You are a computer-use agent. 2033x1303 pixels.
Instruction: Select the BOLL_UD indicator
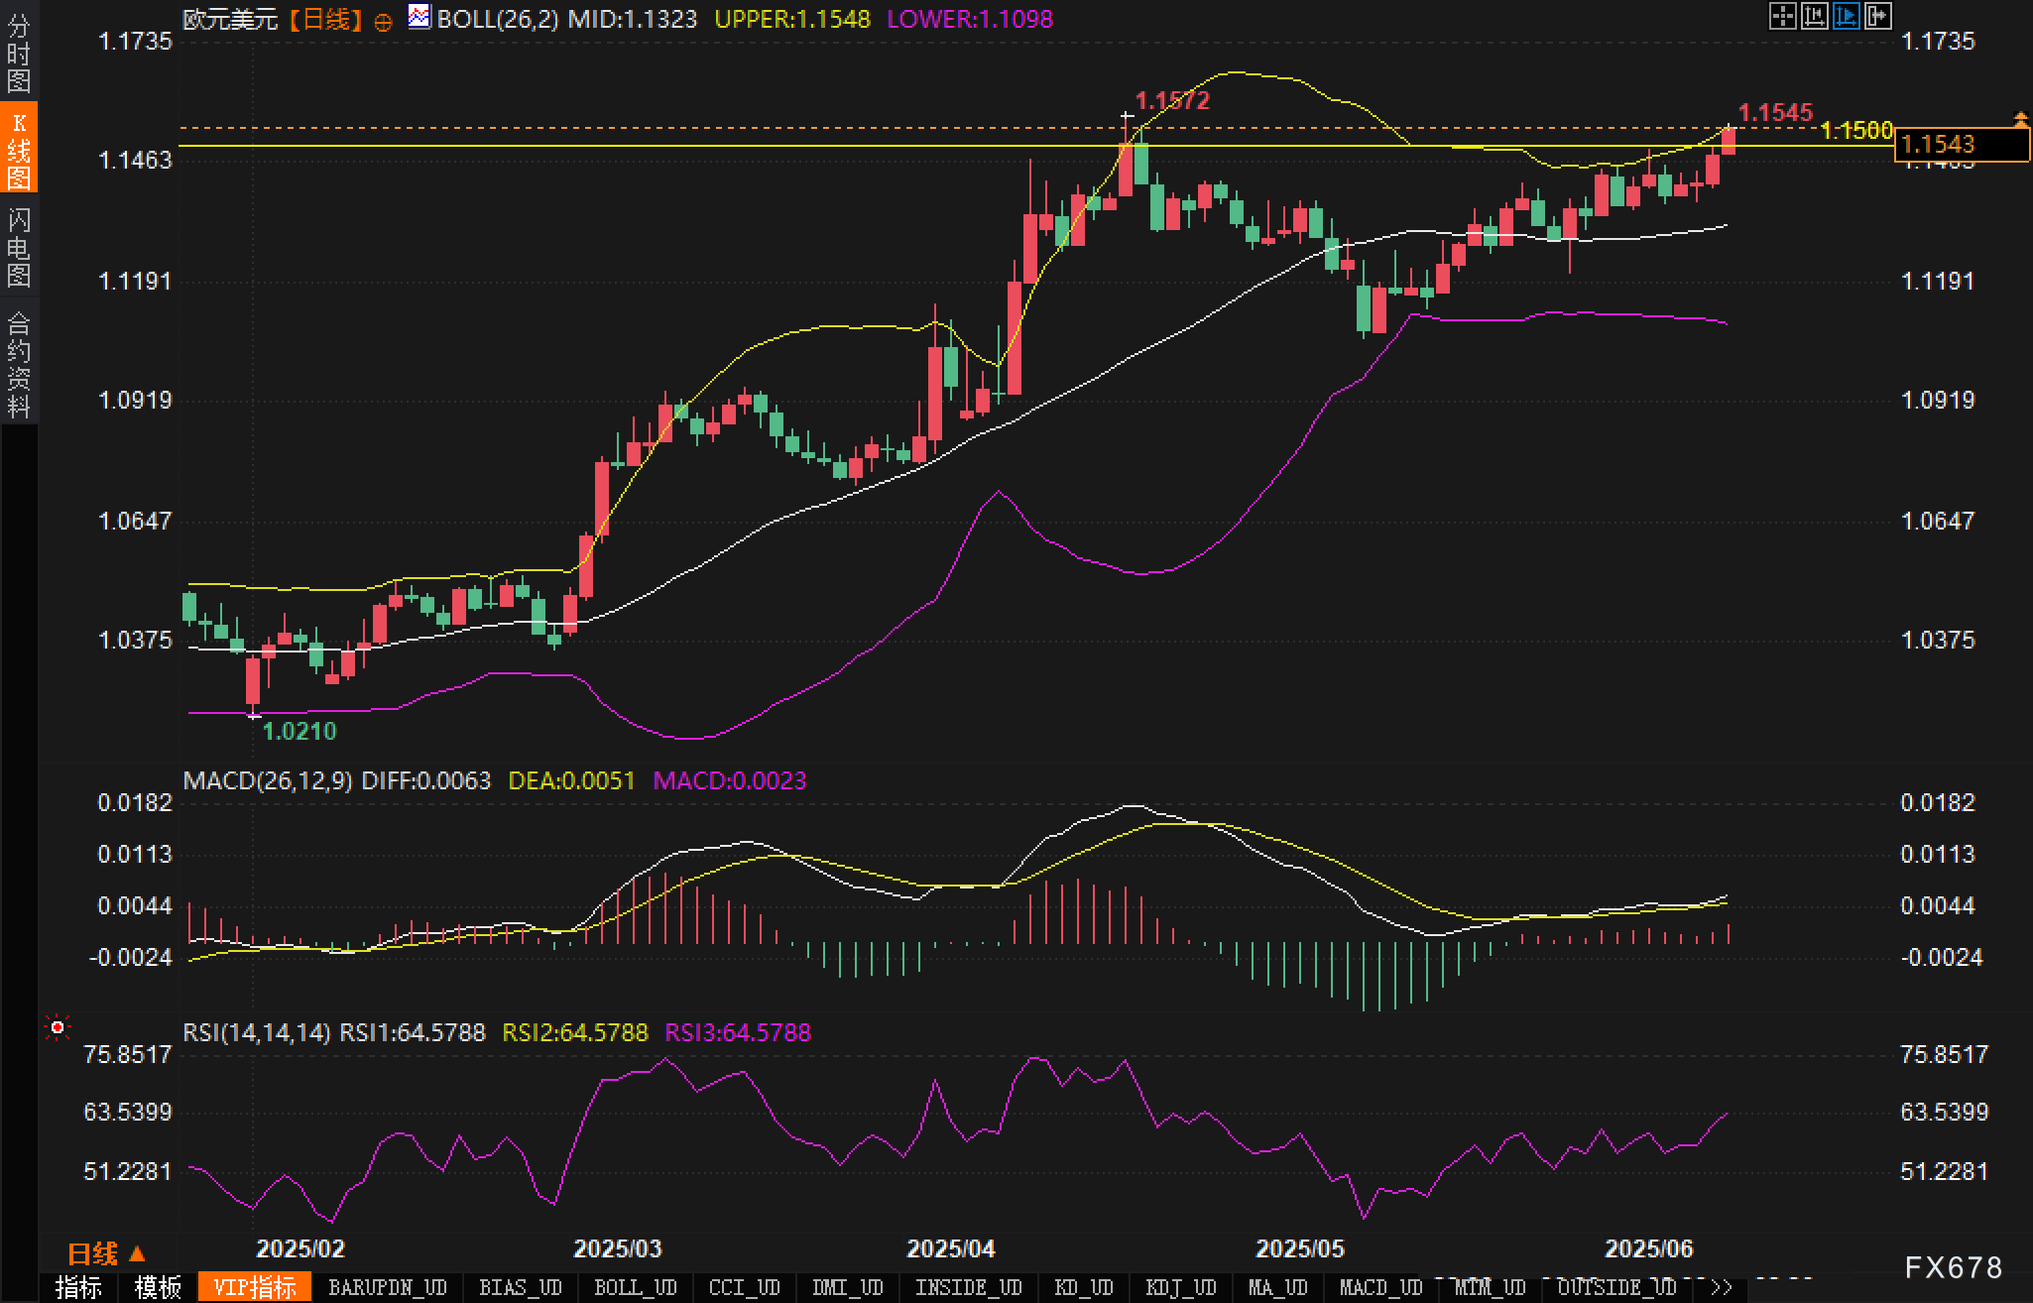click(635, 1287)
